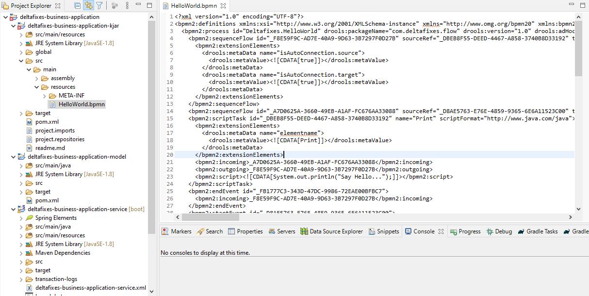Collapse the deltafixes-business-application-model project

13,157
